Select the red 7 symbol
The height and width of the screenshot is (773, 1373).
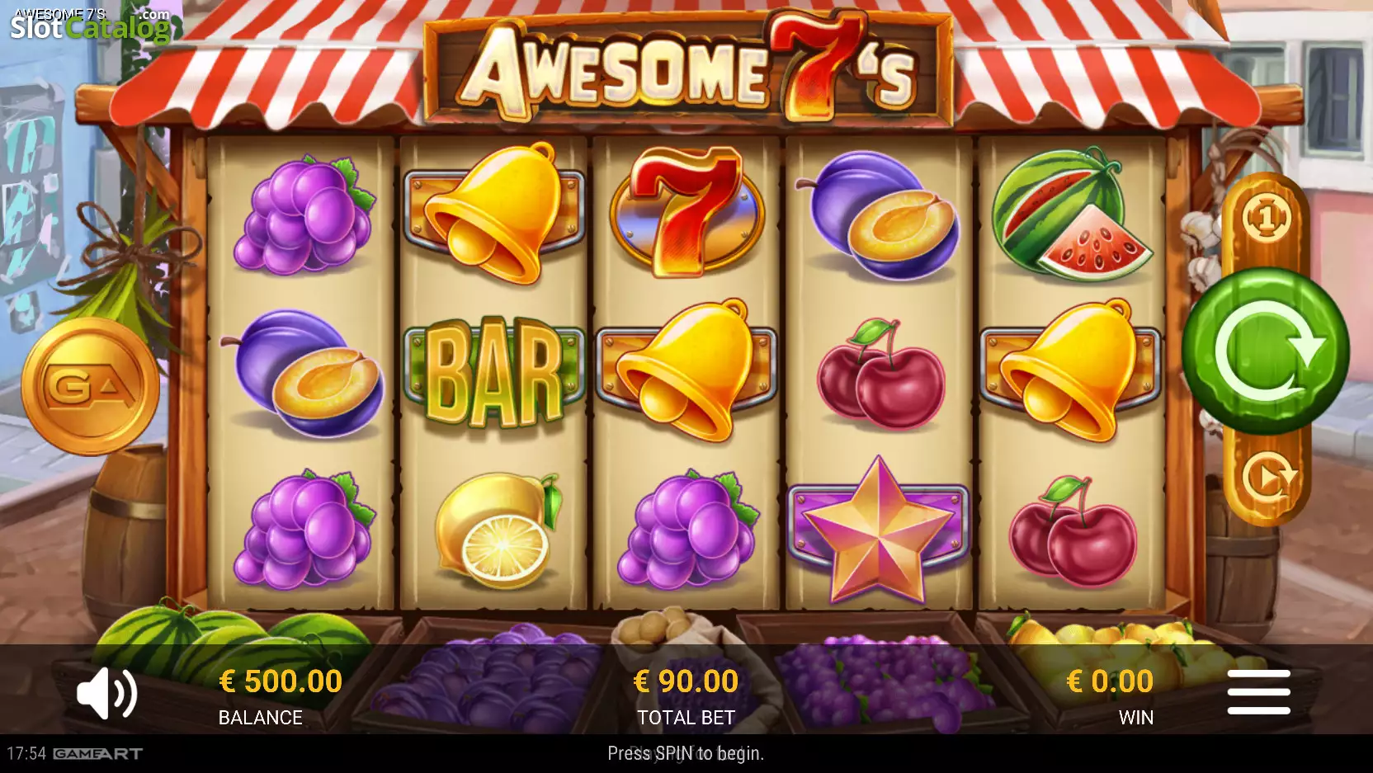click(x=686, y=211)
